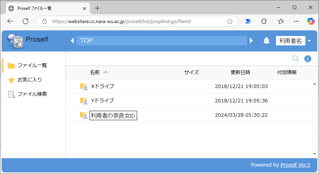Open ファイル検索 in the sidebar
This screenshot has height=174, width=319.
point(32,94)
